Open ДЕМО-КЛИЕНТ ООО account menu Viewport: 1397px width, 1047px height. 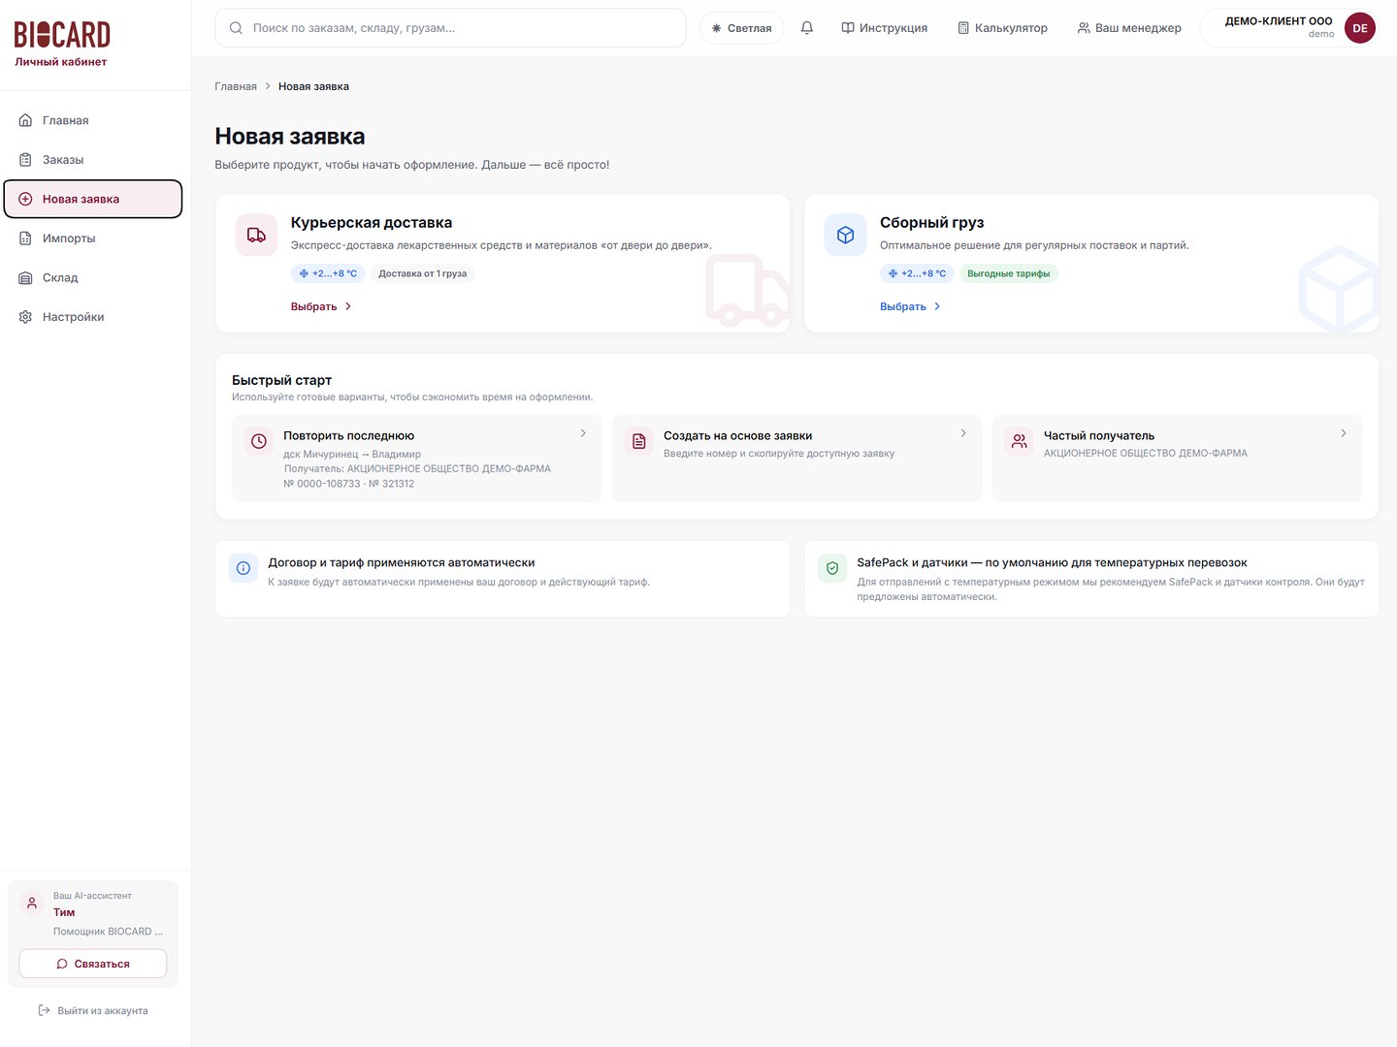tap(1289, 28)
